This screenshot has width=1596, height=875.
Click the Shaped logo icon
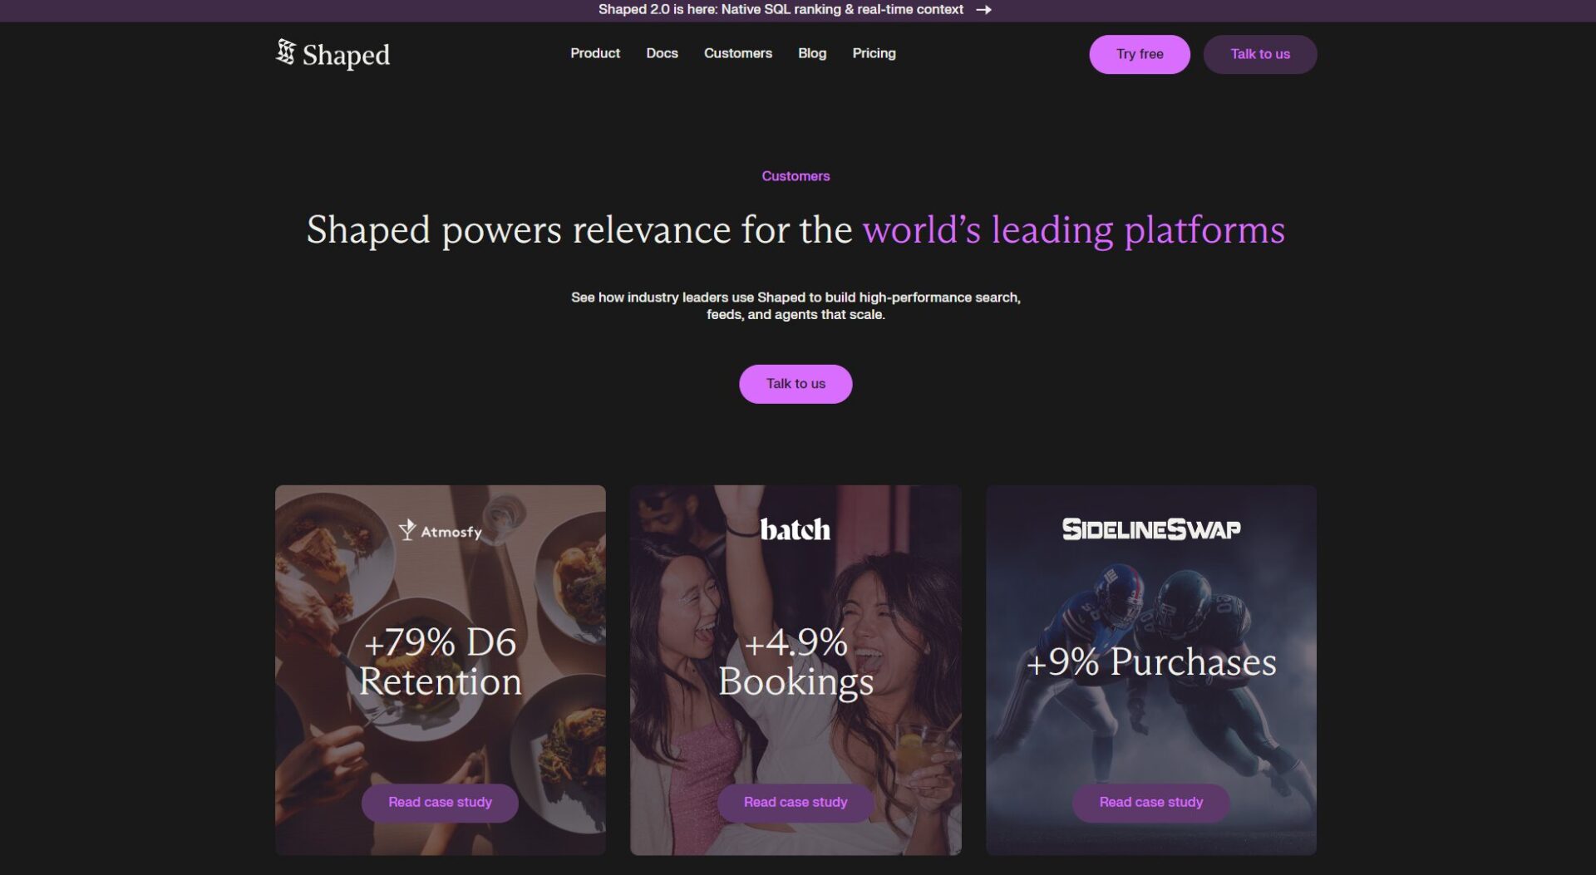tap(285, 52)
